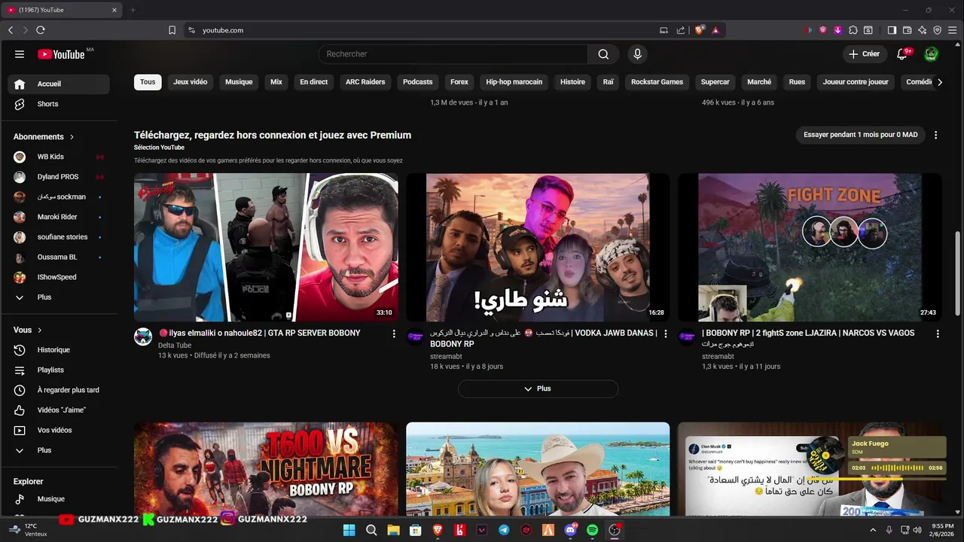Viewport: 964px width, 542px height.
Task: Open À regarder plus tard
Action: [59, 390]
